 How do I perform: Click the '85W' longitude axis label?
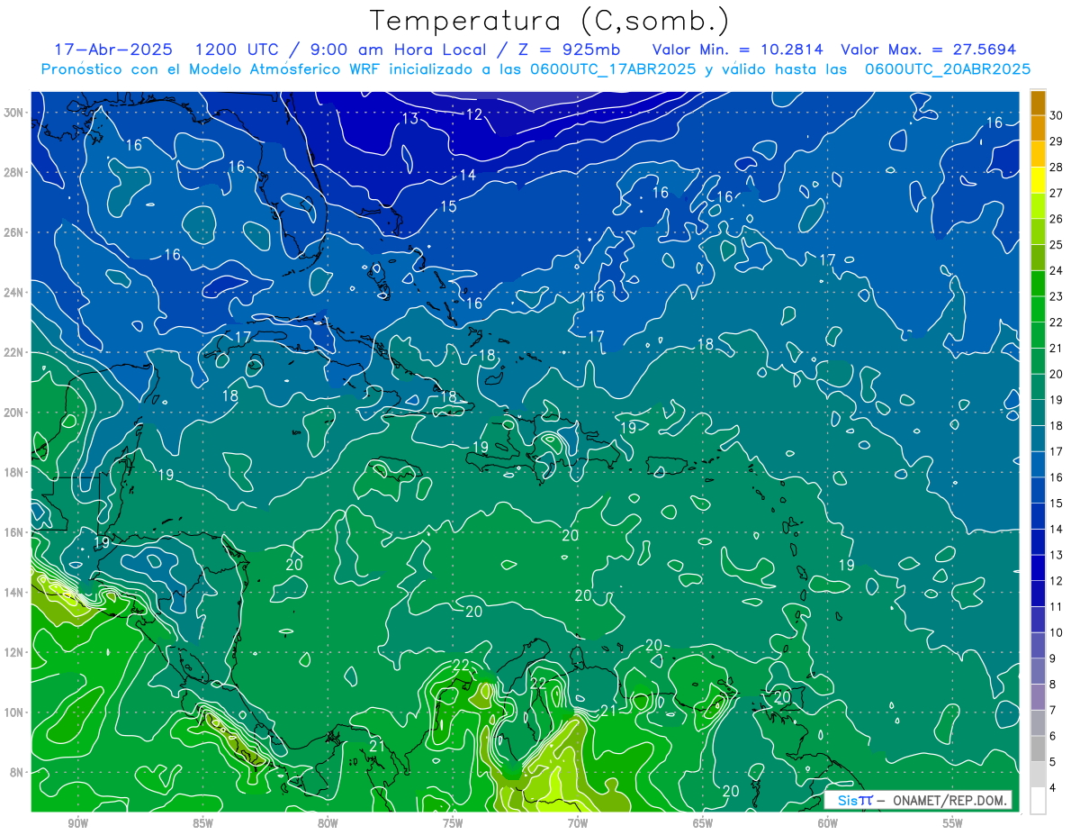click(202, 823)
